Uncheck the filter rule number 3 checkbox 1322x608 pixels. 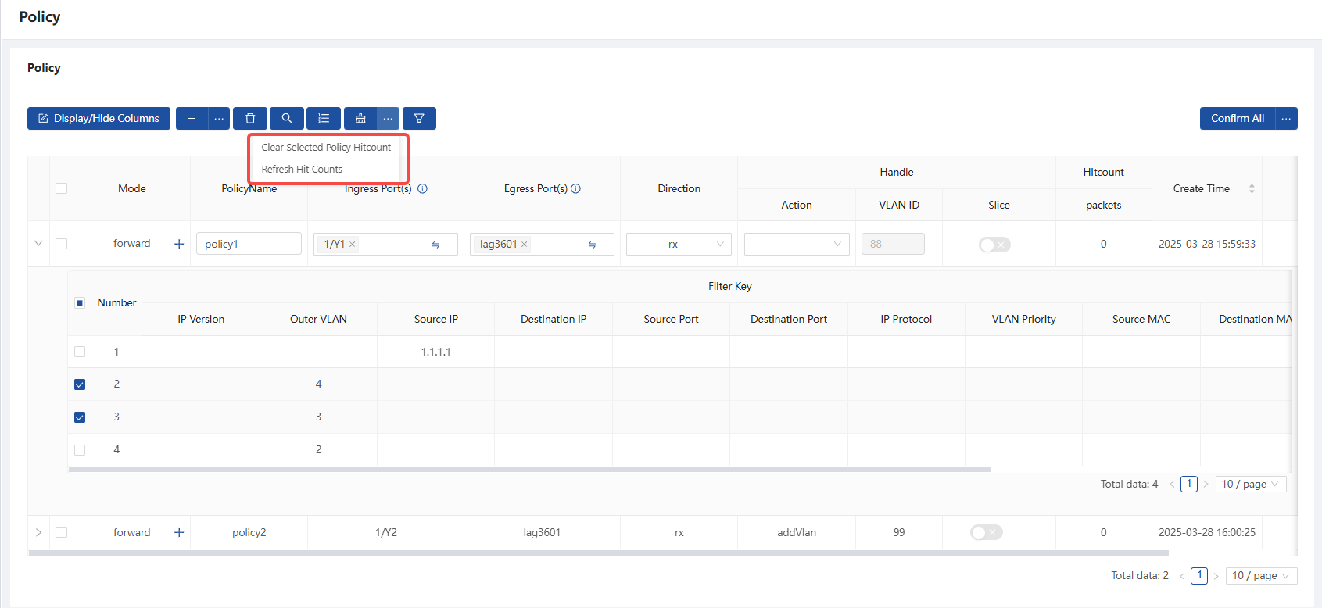coord(80,417)
